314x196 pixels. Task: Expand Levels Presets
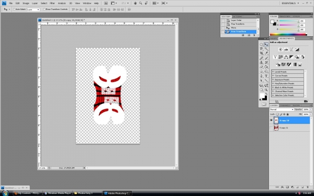(273, 72)
